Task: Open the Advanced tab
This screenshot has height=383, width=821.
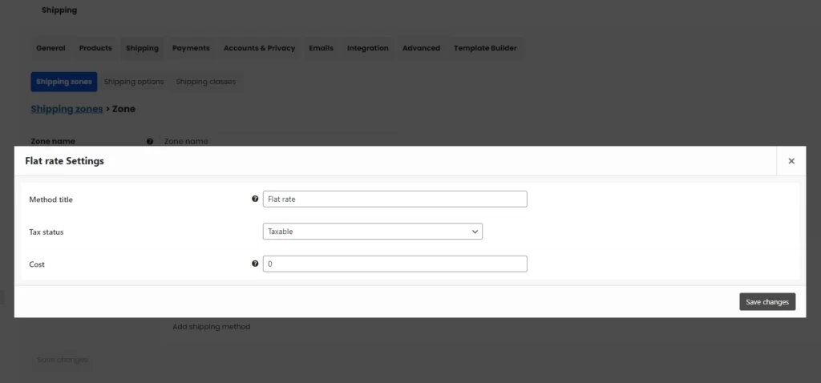Action: point(421,48)
